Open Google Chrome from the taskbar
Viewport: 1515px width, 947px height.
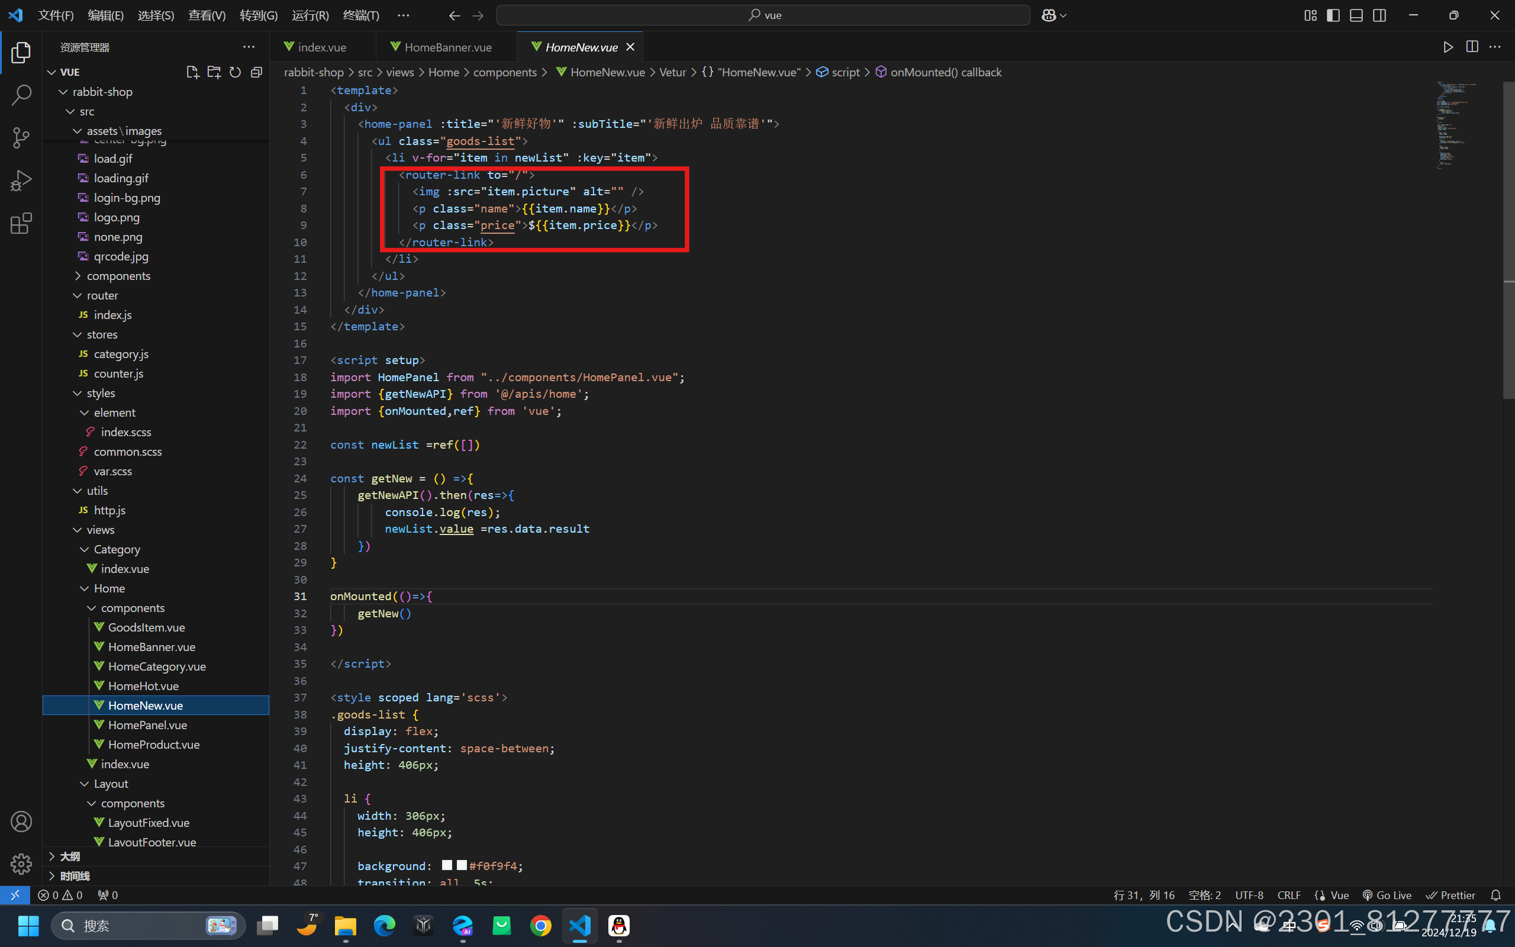[x=541, y=925]
